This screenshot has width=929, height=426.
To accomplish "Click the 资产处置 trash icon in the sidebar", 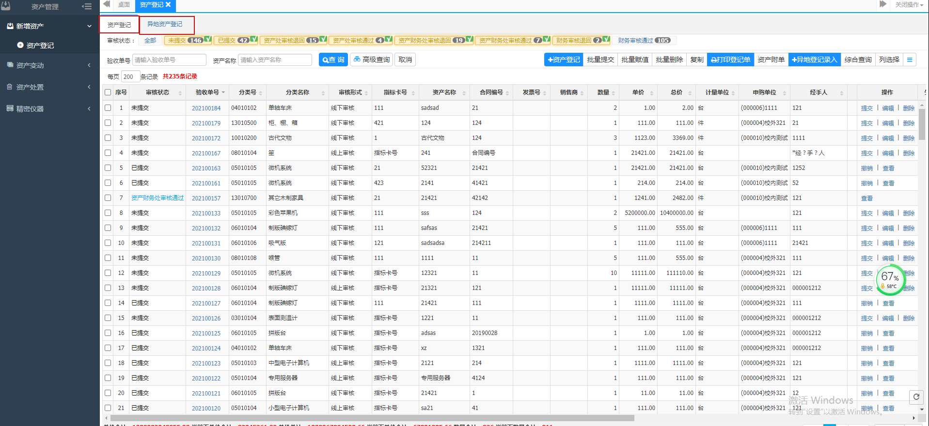I will tap(10, 87).
